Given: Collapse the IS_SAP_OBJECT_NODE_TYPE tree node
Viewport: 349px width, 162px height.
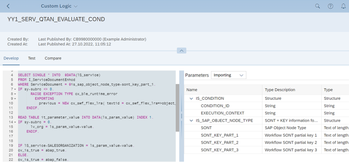Looking at the screenshot, I should (191, 121).
